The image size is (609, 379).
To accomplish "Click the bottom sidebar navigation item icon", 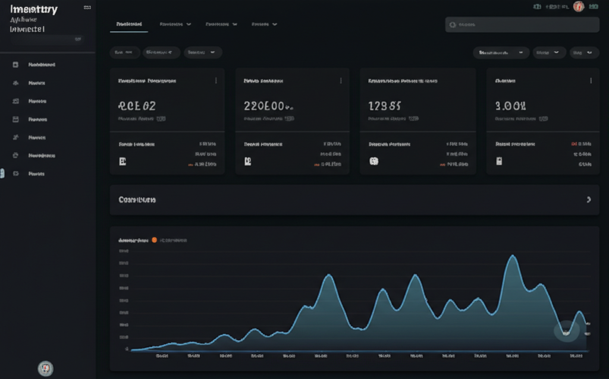I will point(16,174).
